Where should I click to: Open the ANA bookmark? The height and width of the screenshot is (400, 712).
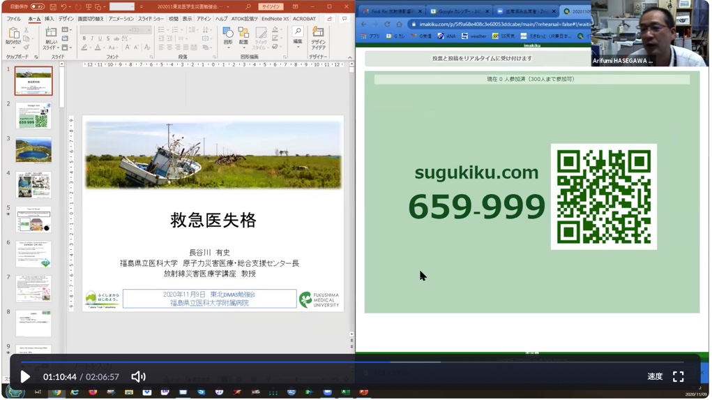pyautogui.click(x=447, y=36)
